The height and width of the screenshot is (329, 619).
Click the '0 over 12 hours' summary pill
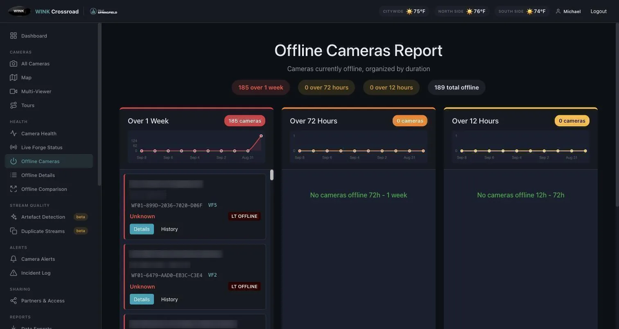[x=391, y=87]
